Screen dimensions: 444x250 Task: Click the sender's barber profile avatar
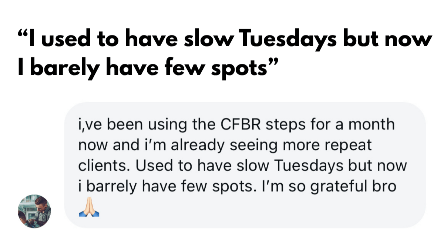tap(34, 211)
